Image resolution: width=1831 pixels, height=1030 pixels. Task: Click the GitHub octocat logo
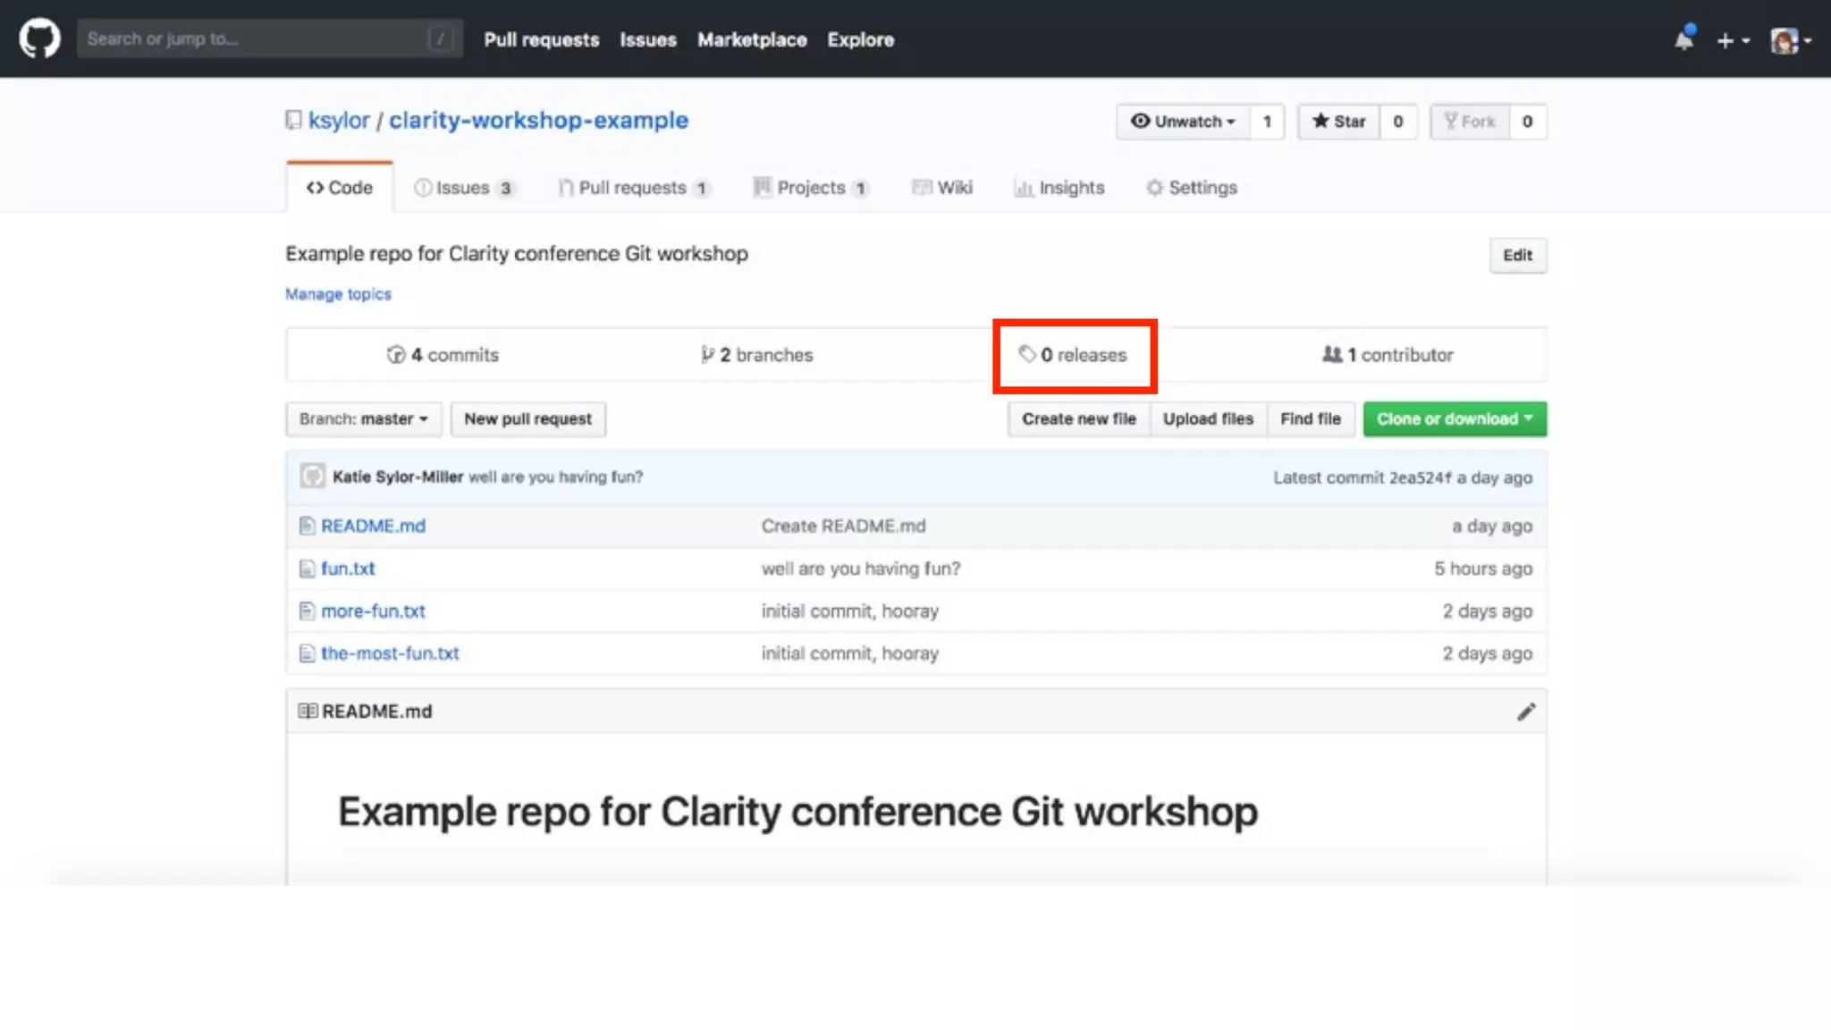click(x=39, y=38)
